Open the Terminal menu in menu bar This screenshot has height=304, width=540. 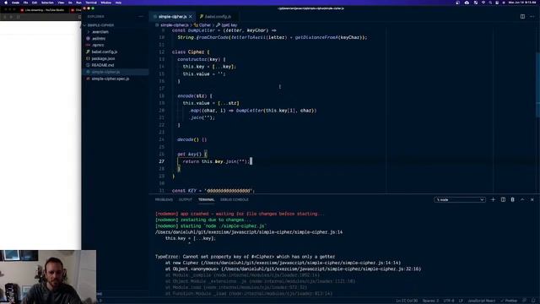pos(91,3)
